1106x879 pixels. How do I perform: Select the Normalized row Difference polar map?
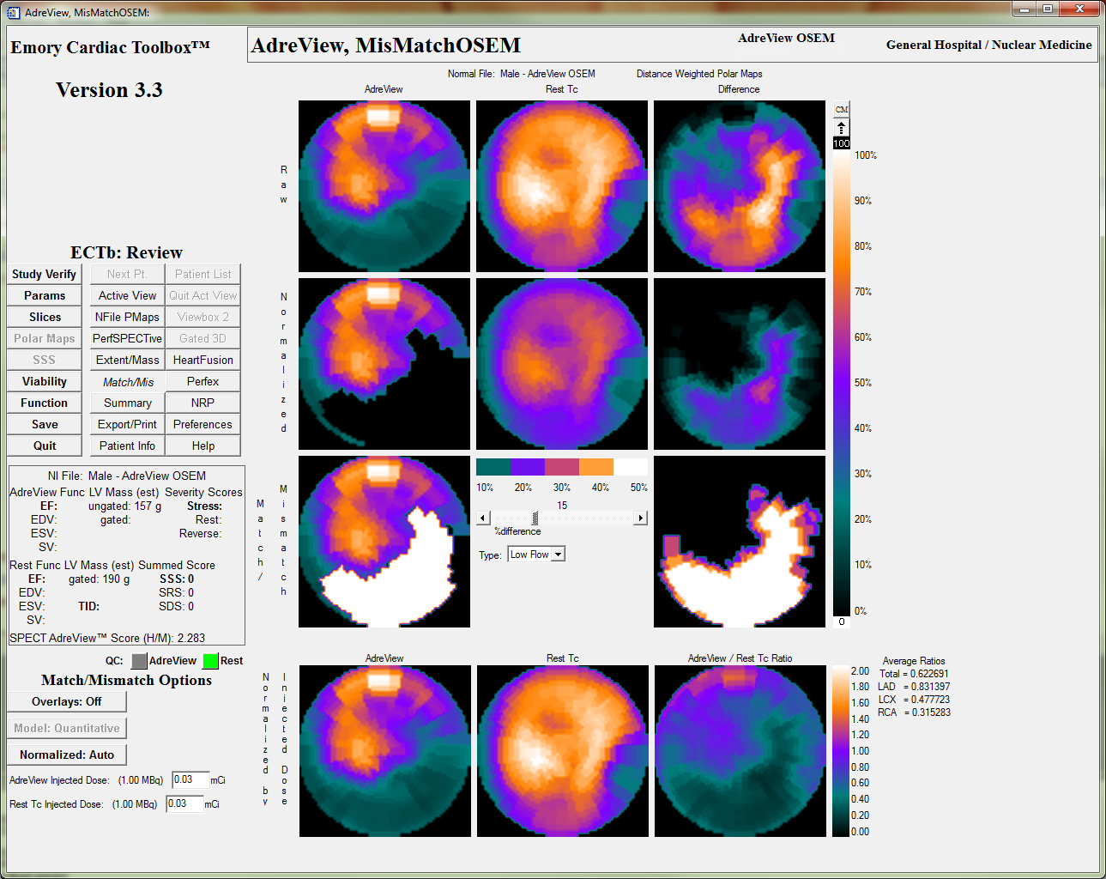(x=740, y=364)
